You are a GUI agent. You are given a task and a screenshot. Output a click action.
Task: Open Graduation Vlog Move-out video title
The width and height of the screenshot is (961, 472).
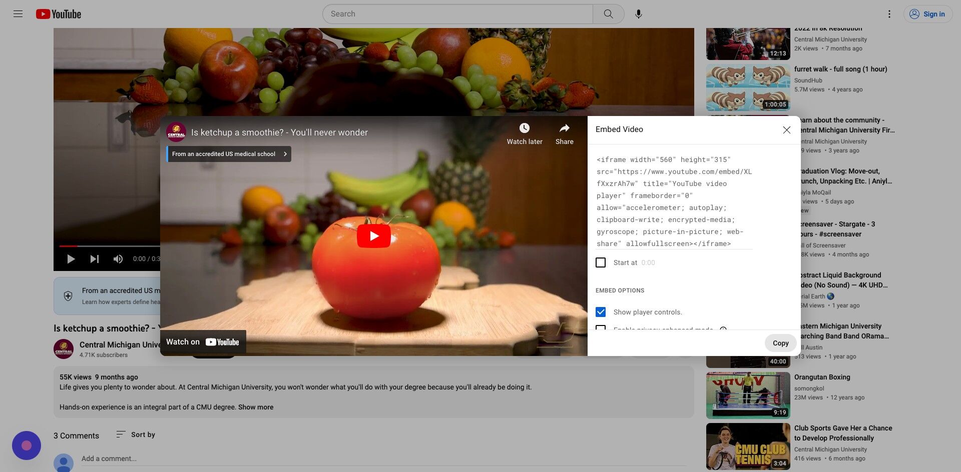(x=847, y=176)
